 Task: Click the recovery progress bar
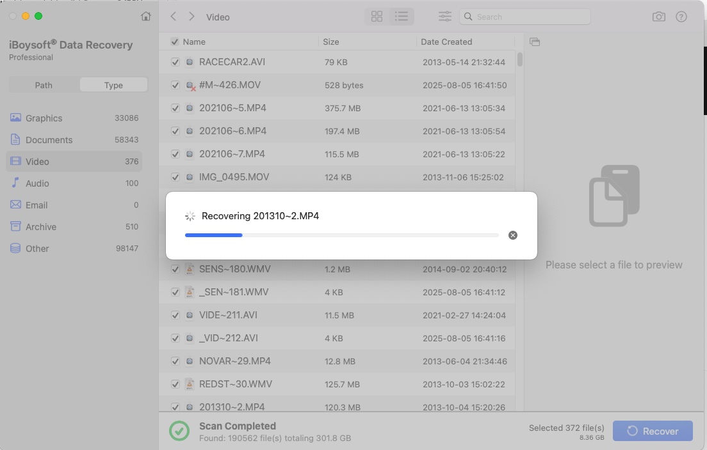(341, 235)
